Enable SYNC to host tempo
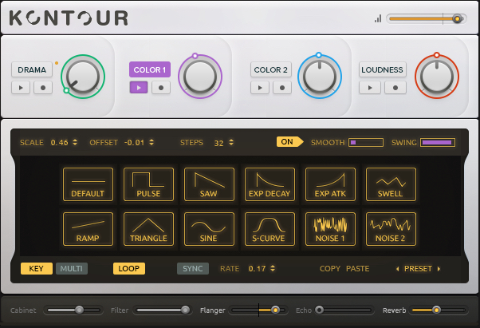The image size is (480, 328). coord(193,269)
